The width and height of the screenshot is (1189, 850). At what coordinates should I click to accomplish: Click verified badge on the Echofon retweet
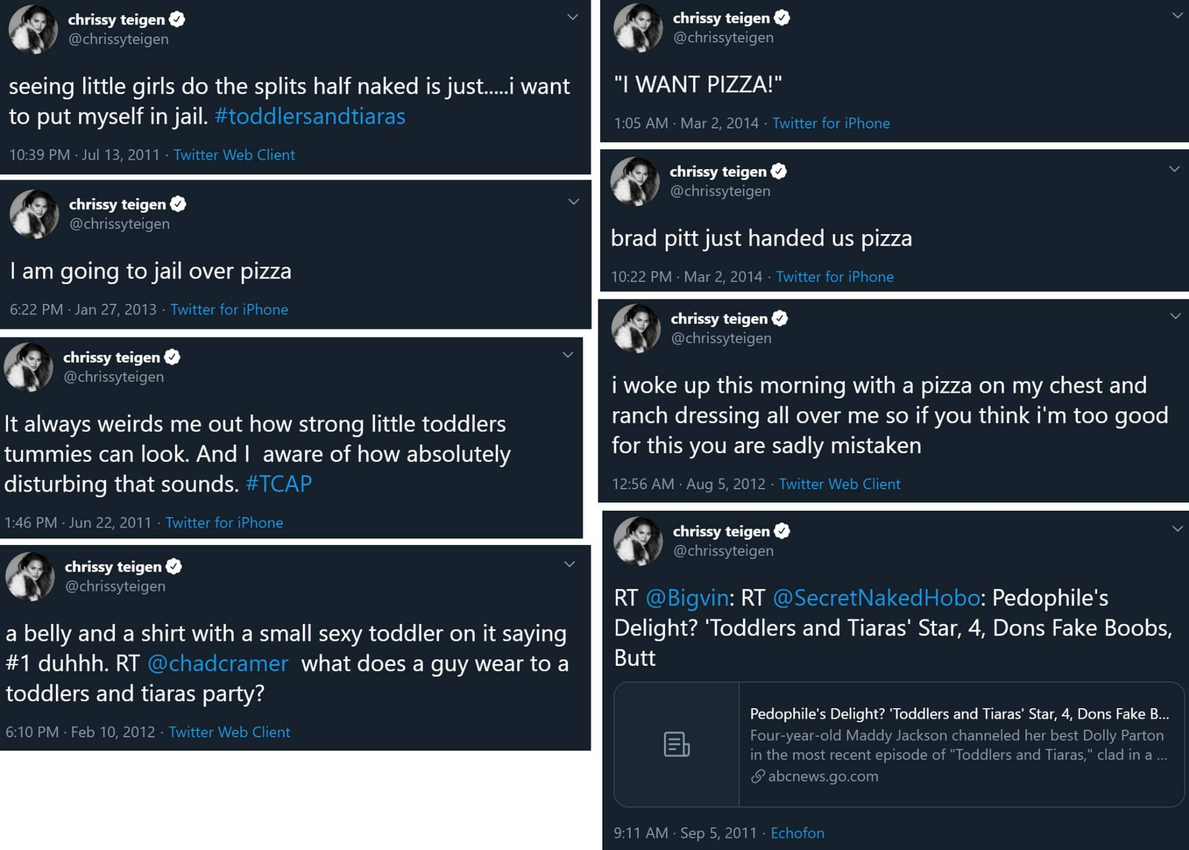click(x=782, y=531)
